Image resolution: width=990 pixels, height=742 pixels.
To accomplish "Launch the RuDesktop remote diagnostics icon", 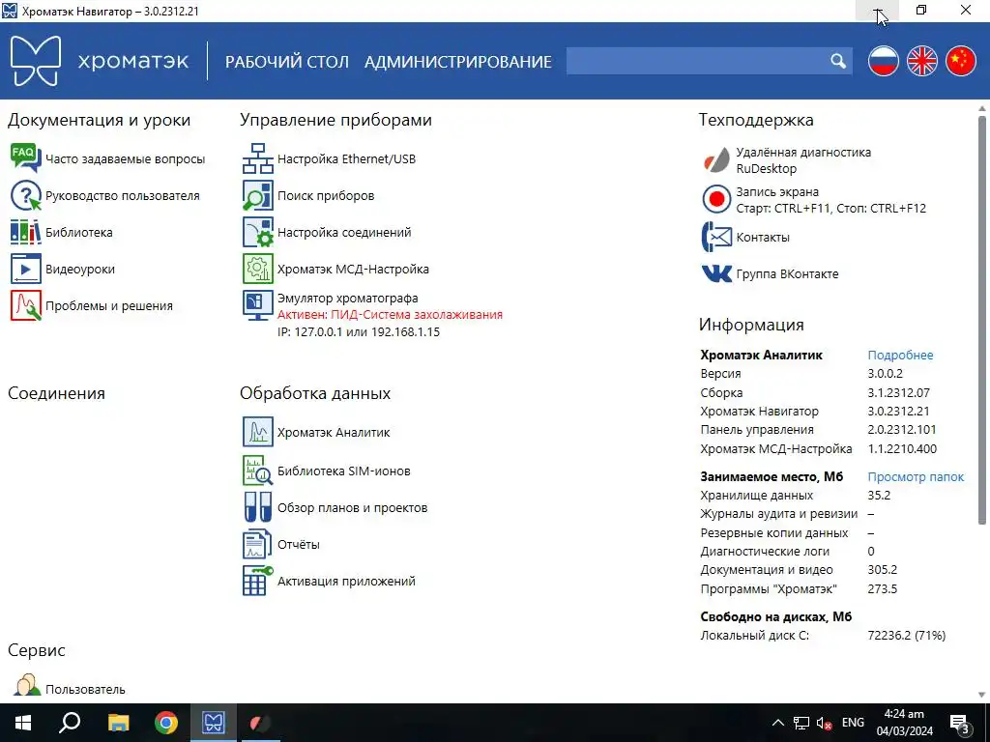I will pos(716,160).
